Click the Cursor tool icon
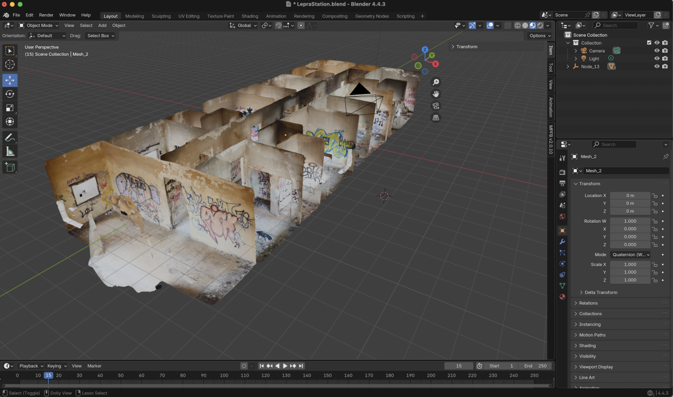The image size is (673, 397). [10, 65]
